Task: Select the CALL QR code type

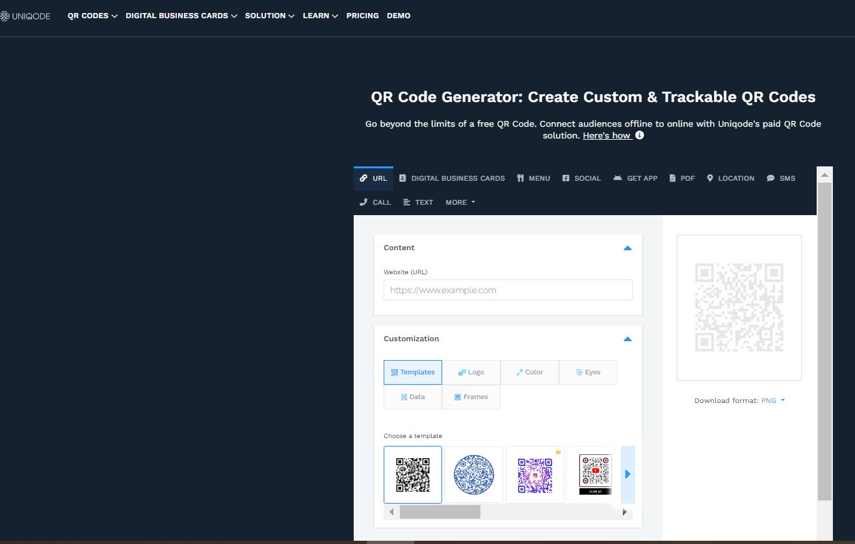Action: [375, 202]
